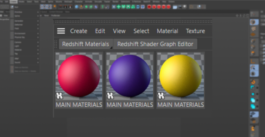This screenshot has width=265, height=137.
Task: Click the cyan corner workplane icon
Action: pos(253,88)
